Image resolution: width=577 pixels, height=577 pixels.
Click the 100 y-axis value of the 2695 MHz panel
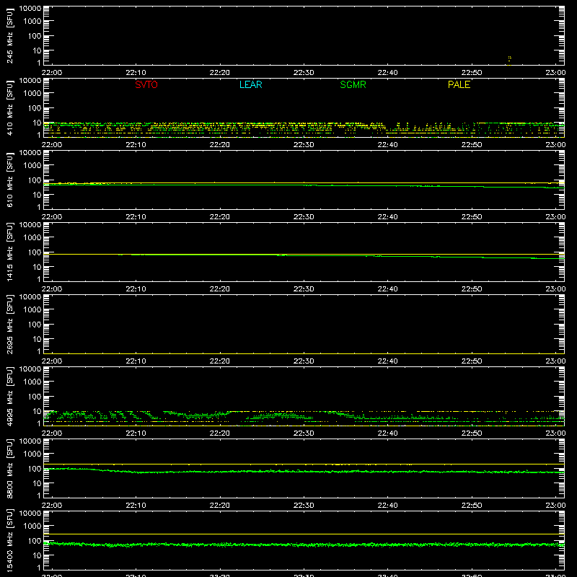point(35,325)
